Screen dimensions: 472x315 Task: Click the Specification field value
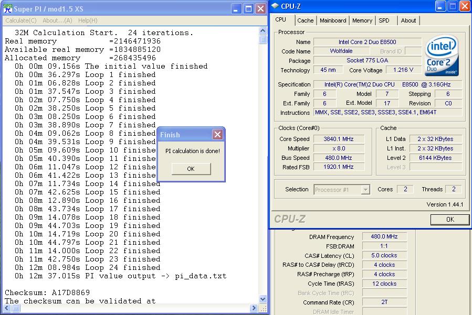(387, 84)
